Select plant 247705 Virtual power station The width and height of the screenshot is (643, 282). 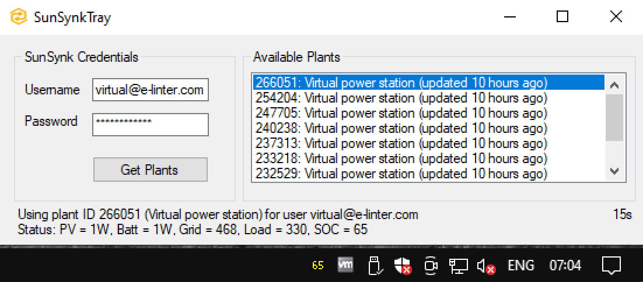428,114
